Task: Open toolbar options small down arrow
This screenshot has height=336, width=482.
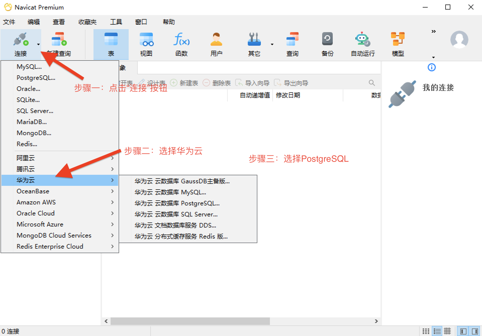Action: pyautogui.click(x=433, y=57)
